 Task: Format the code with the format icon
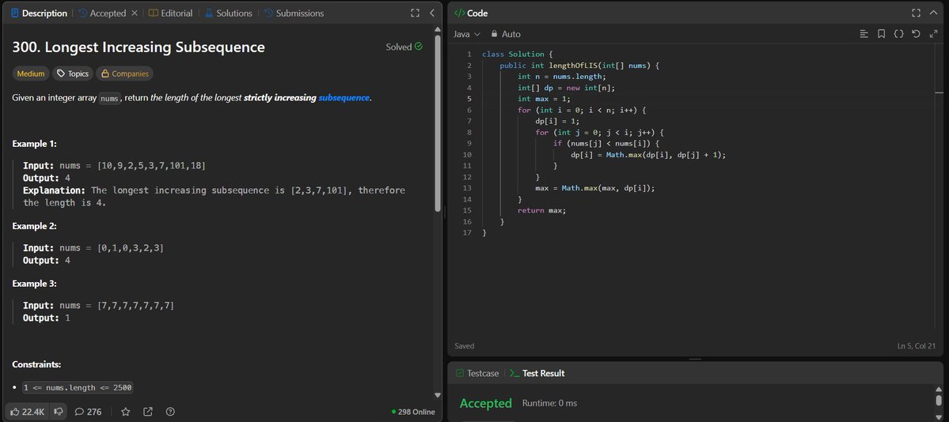[864, 35]
